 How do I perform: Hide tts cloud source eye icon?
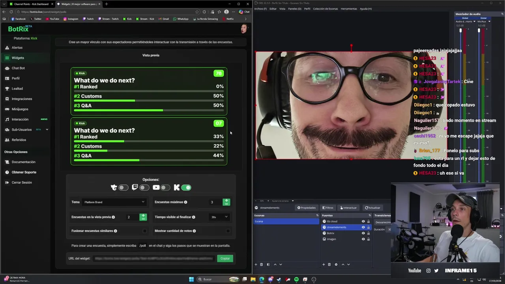pyautogui.click(x=363, y=221)
